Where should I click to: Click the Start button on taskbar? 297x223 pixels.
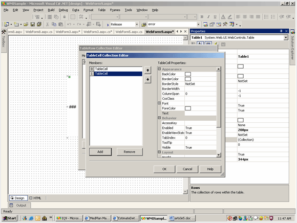coord(9,218)
